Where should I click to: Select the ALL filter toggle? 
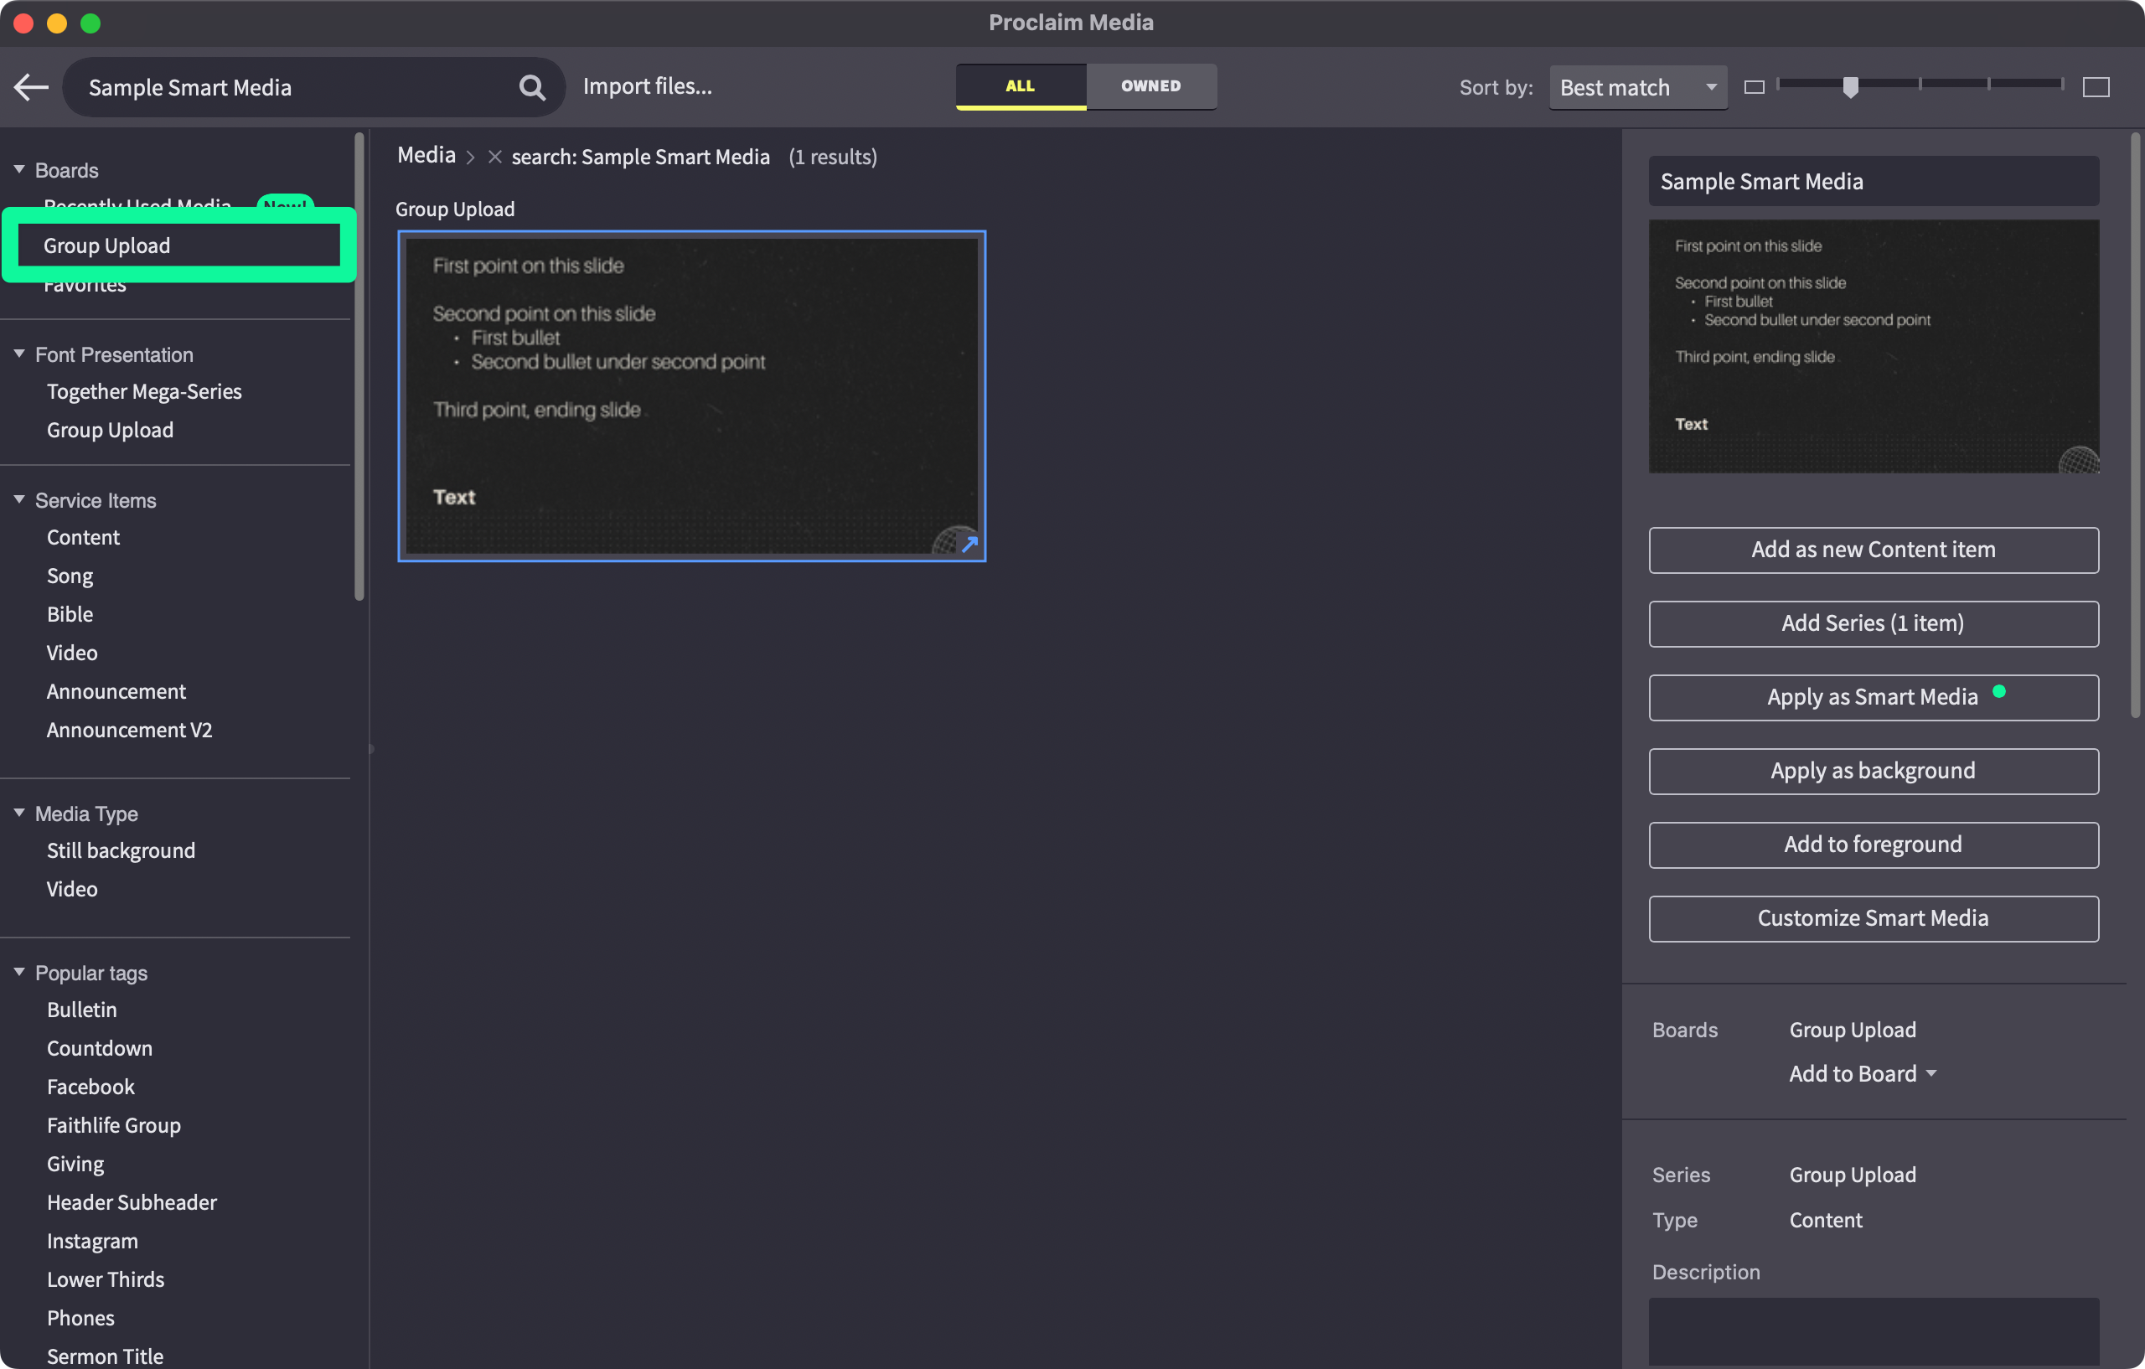click(x=1020, y=85)
